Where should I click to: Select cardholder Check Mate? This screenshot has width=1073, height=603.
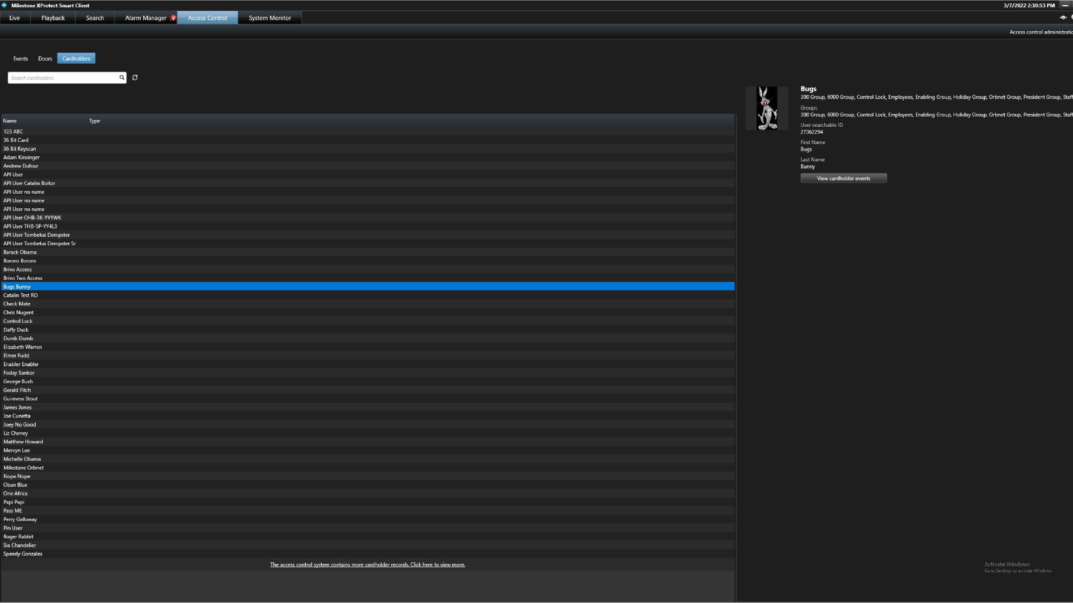(x=368, y=304)
